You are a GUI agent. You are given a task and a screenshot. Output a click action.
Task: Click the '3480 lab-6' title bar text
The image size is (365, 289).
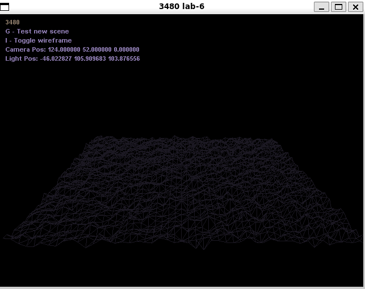(x=182, y=7)
